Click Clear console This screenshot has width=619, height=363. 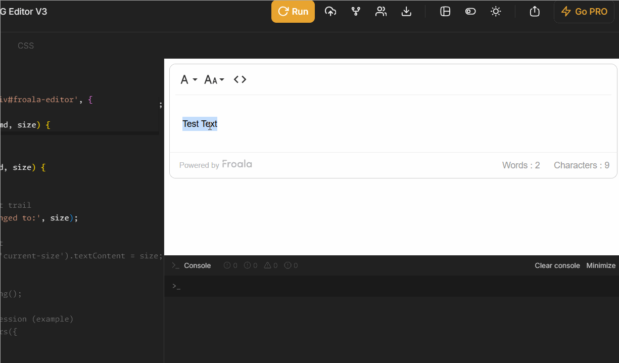(557, 265)
